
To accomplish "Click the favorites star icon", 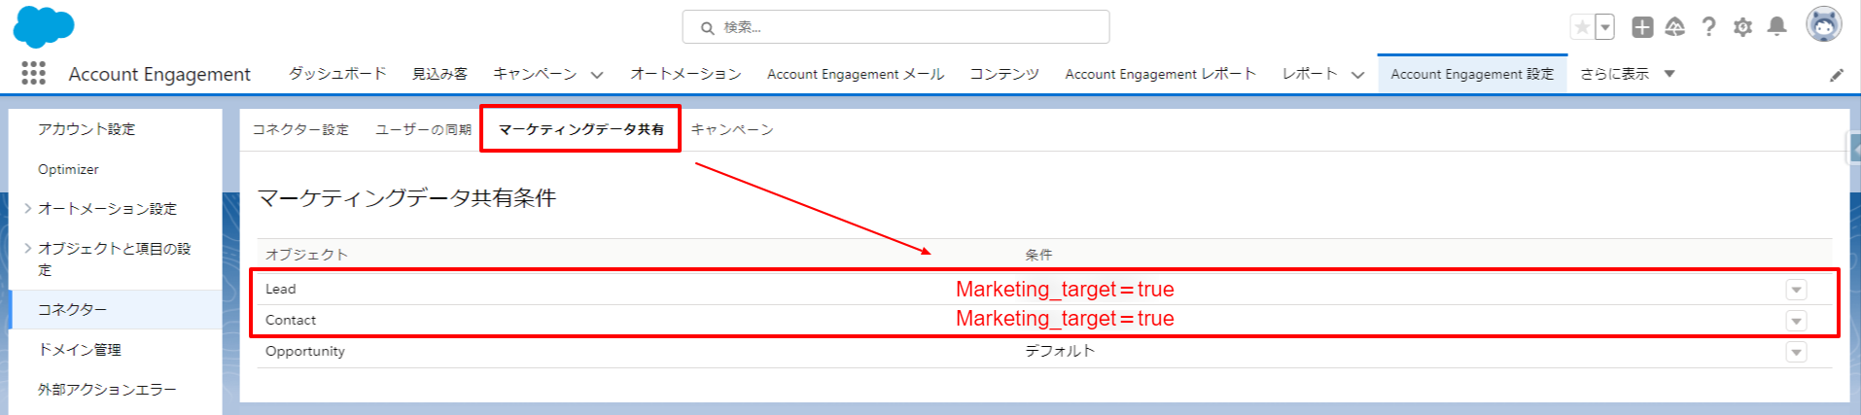I will tap(1582, 27).
